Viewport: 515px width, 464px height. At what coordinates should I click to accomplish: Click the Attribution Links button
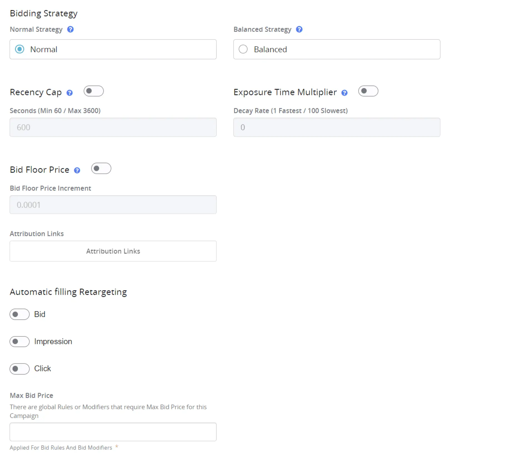coord(113,251)
